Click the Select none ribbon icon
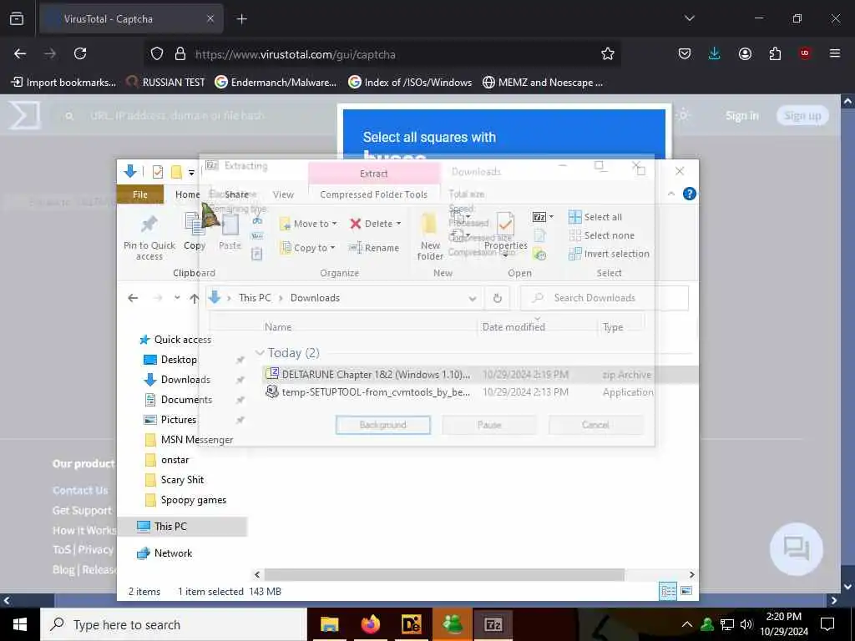This screenshot has width=855, height=641. 574,235
